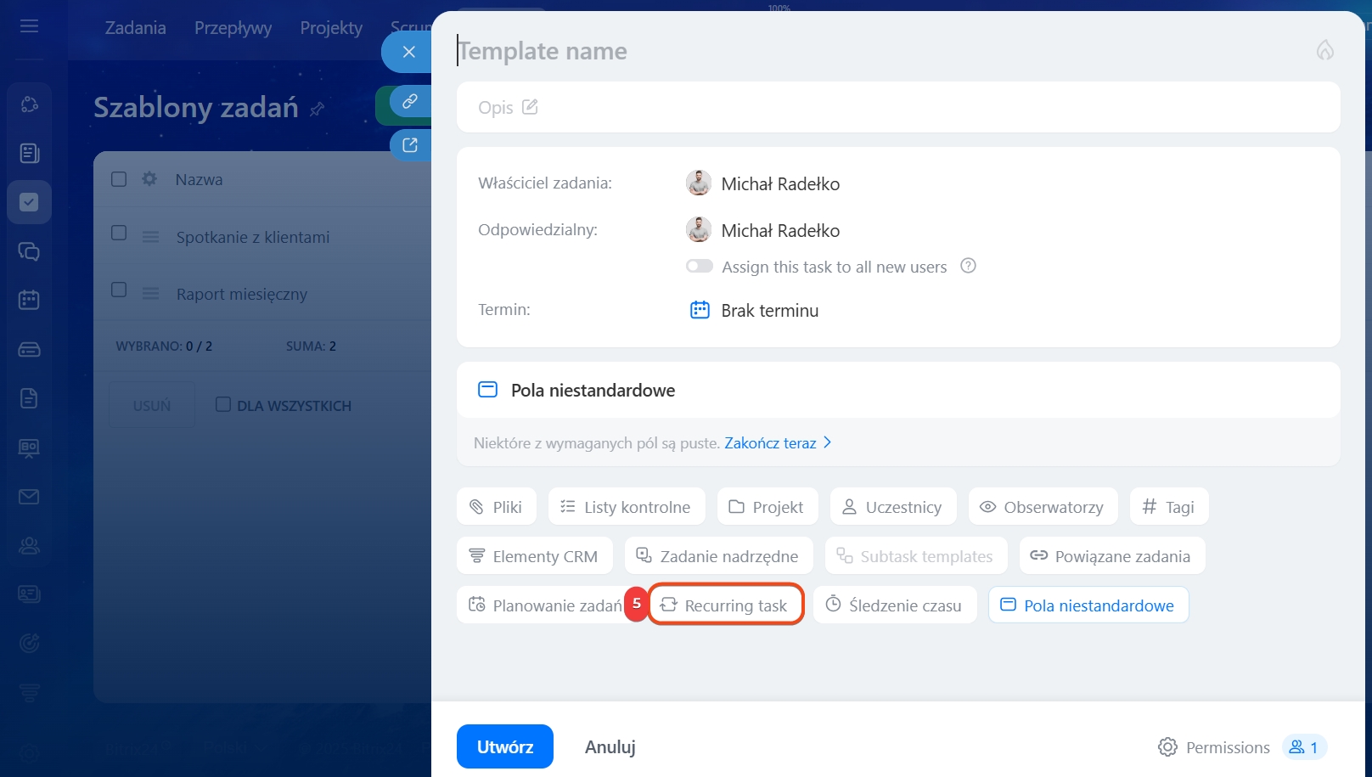Click the flame high-priority icon
This screenshot has width=1372, height=777.
[x=1324, y=51]
